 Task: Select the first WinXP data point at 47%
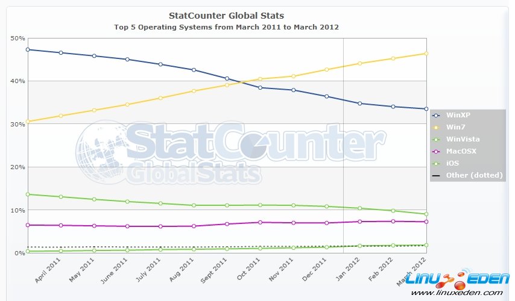(x=28, y=49)
